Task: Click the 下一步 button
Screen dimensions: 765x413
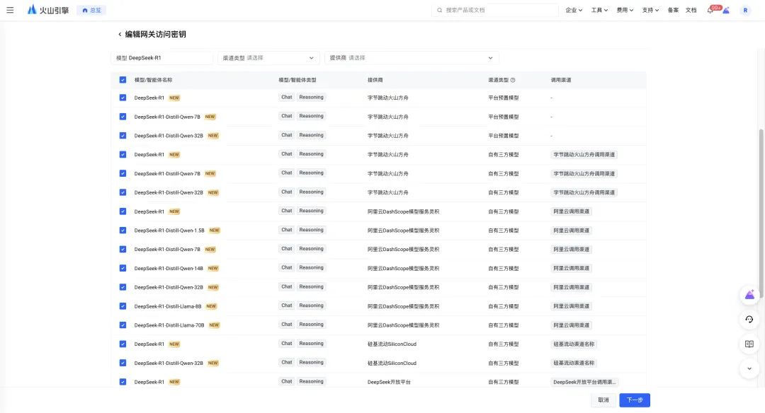Action: [634, 400]
